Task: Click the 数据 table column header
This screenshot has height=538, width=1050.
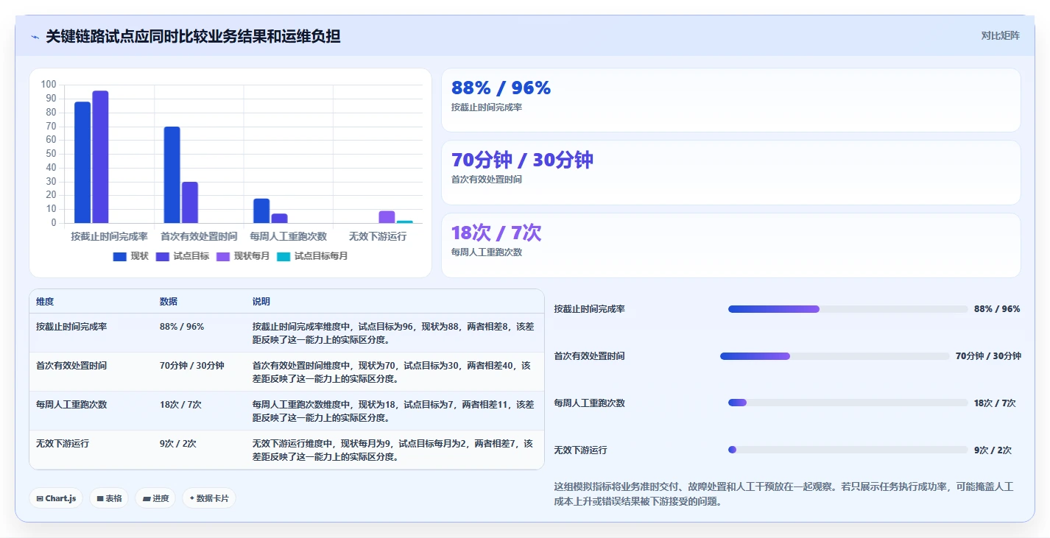Action: tap(169, 302)
